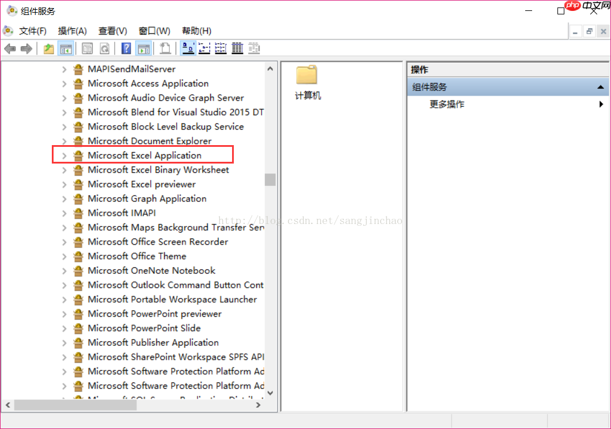611x429 pixels.
Task: Toggle the Show/Hide Action Pane icon
Action: [x=143, y=49]
